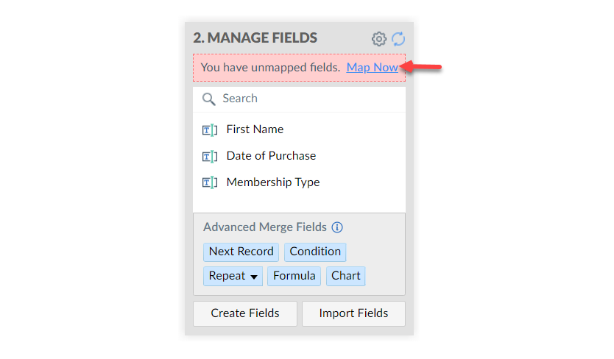Image resolution: width=614 pixels, height=359 pixels.
Task: Add a Formula merge field
Action: tap(294, 276)
